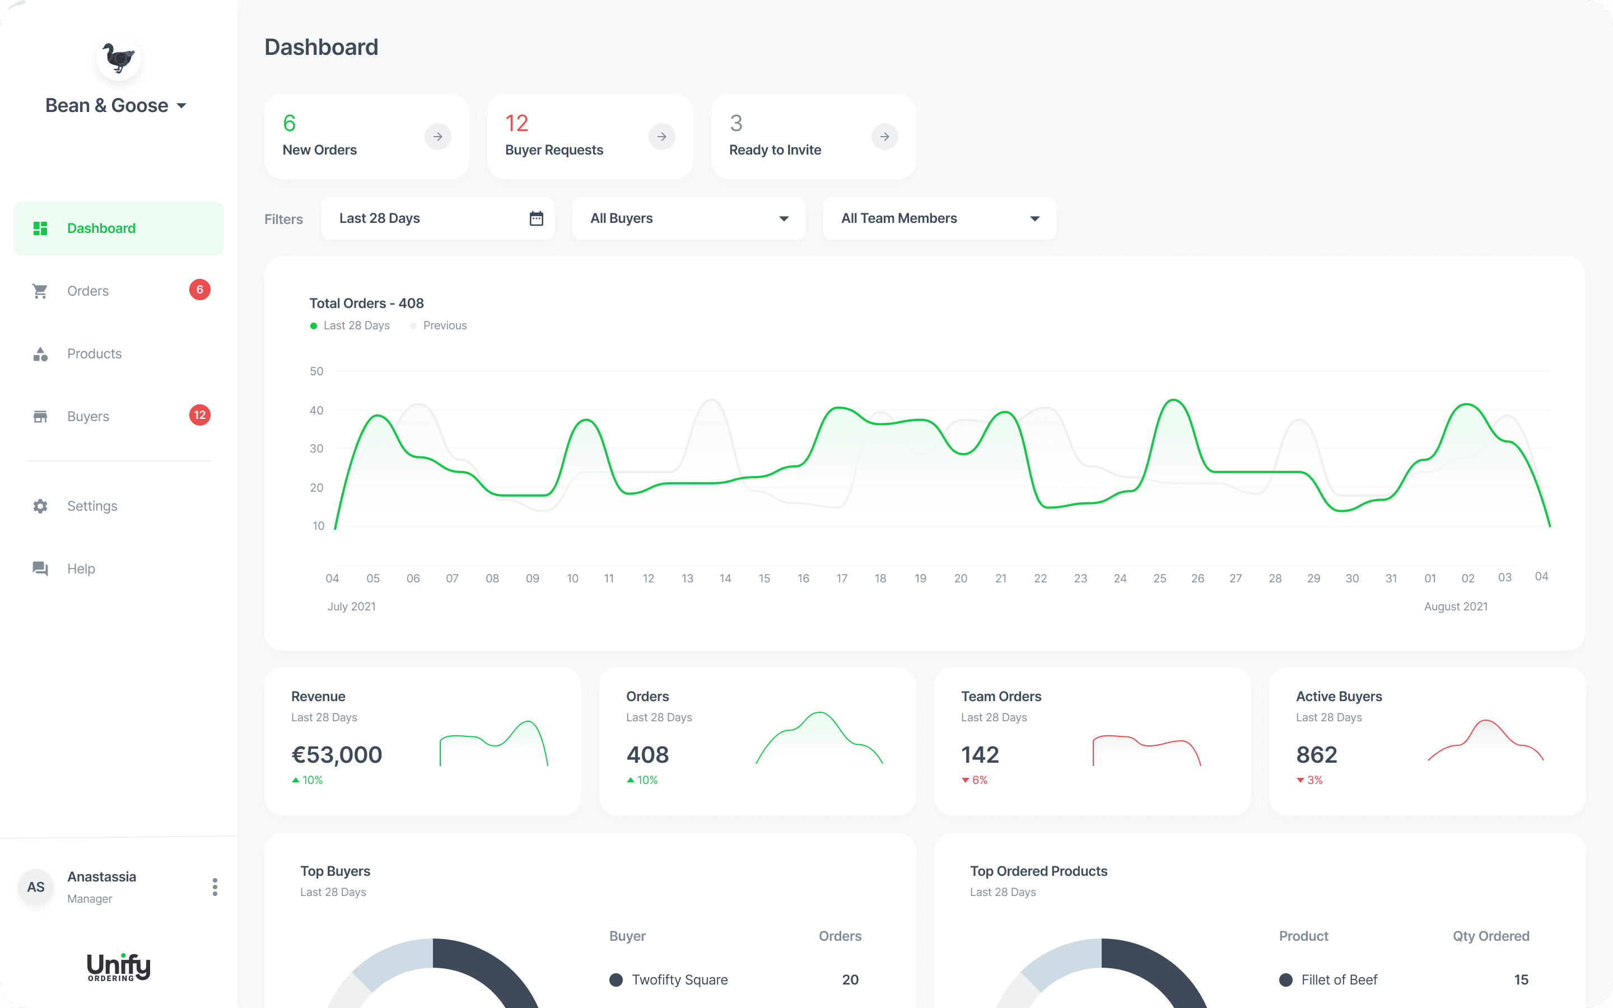Click the Buyer Requests arrow icon
This screenshot has width=1613, height=1008.
coord(662,137)
